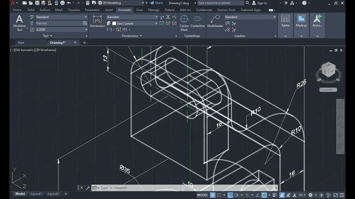
Task: Open the Solid ribbon tab
Action: point(31,10)
